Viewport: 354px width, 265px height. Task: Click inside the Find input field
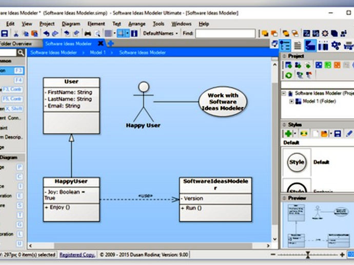(225, 34)
